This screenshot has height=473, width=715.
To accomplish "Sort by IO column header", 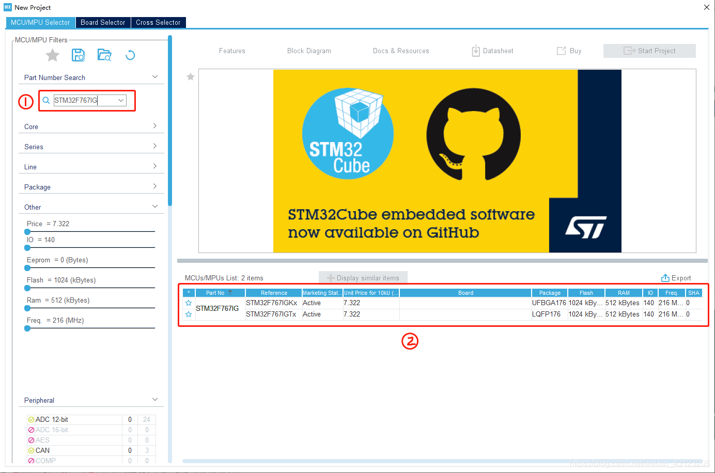I will click(x=650, y=293).
